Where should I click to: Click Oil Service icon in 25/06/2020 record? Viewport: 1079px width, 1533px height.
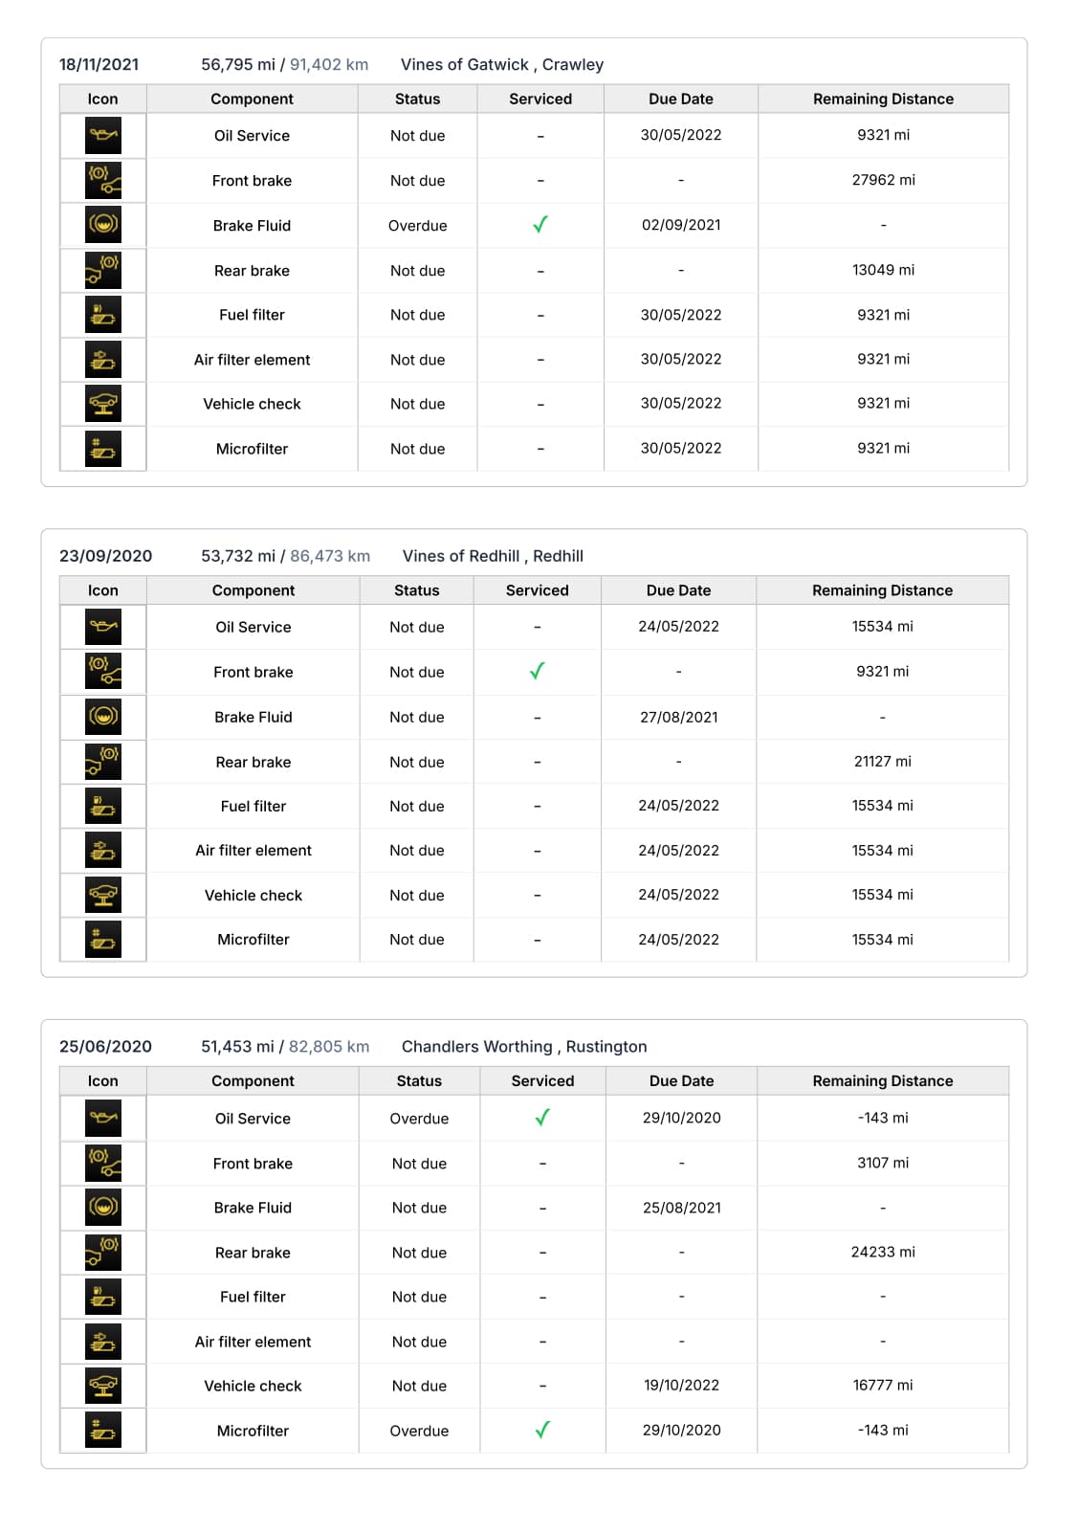click(x=103, y=1119)
